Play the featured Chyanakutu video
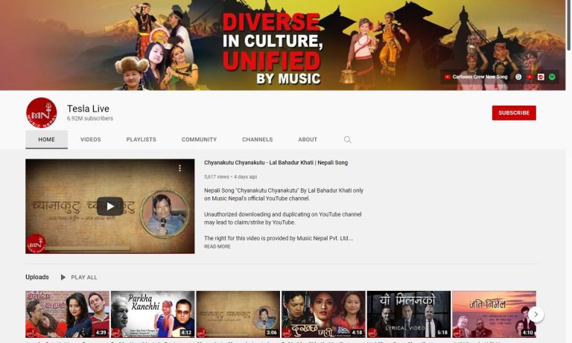572x343 pixels. point(109,206)
